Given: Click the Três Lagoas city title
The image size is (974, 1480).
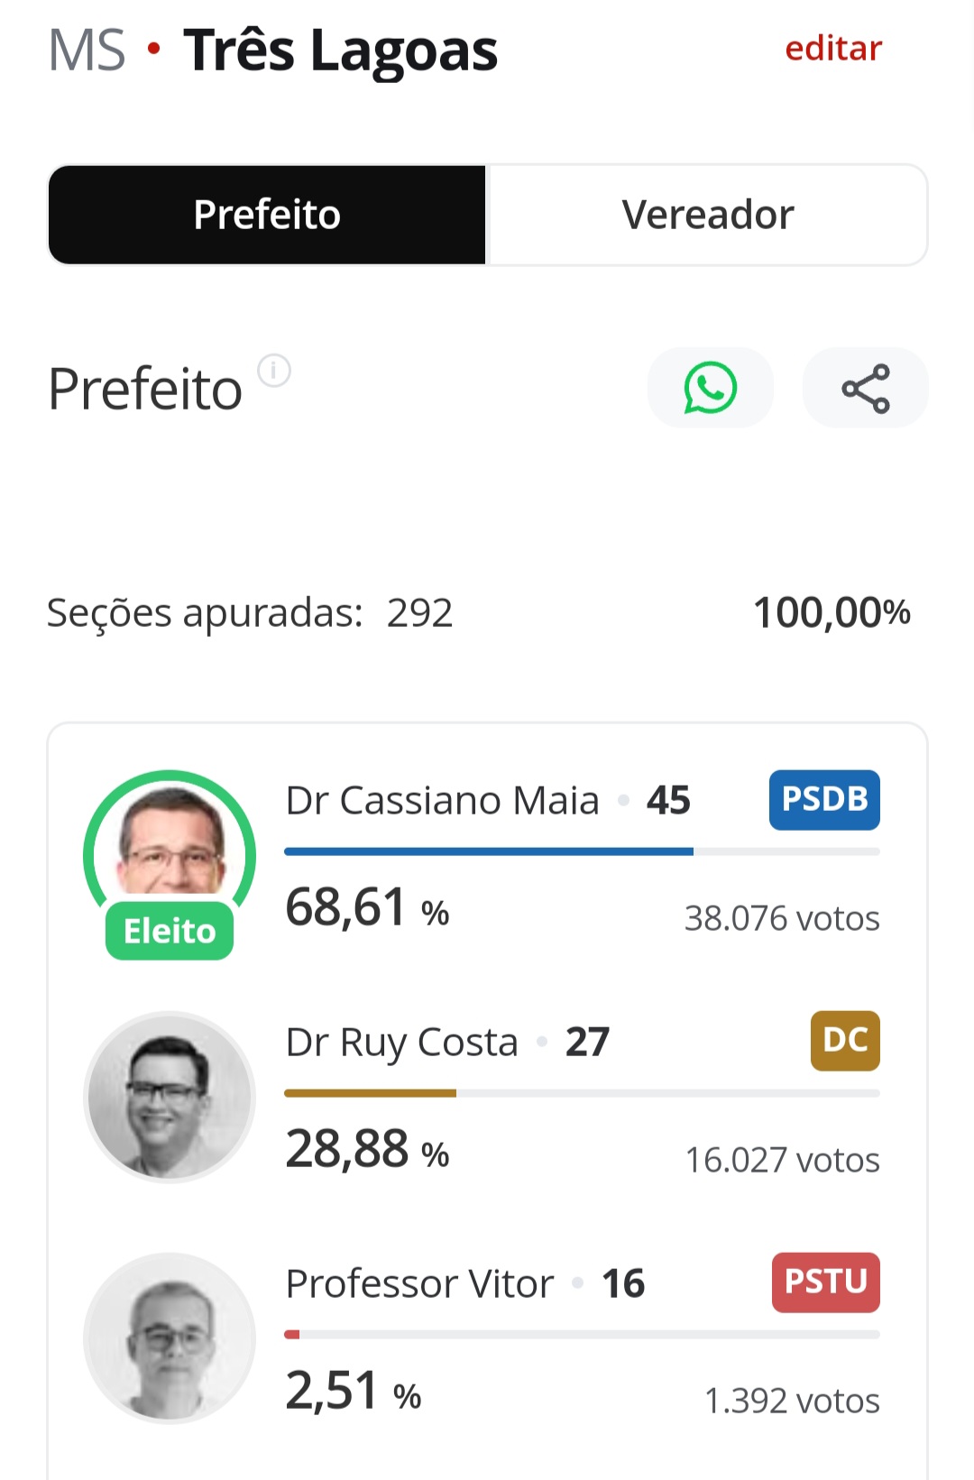Looking at the screenshot, I should pos(341,50).
